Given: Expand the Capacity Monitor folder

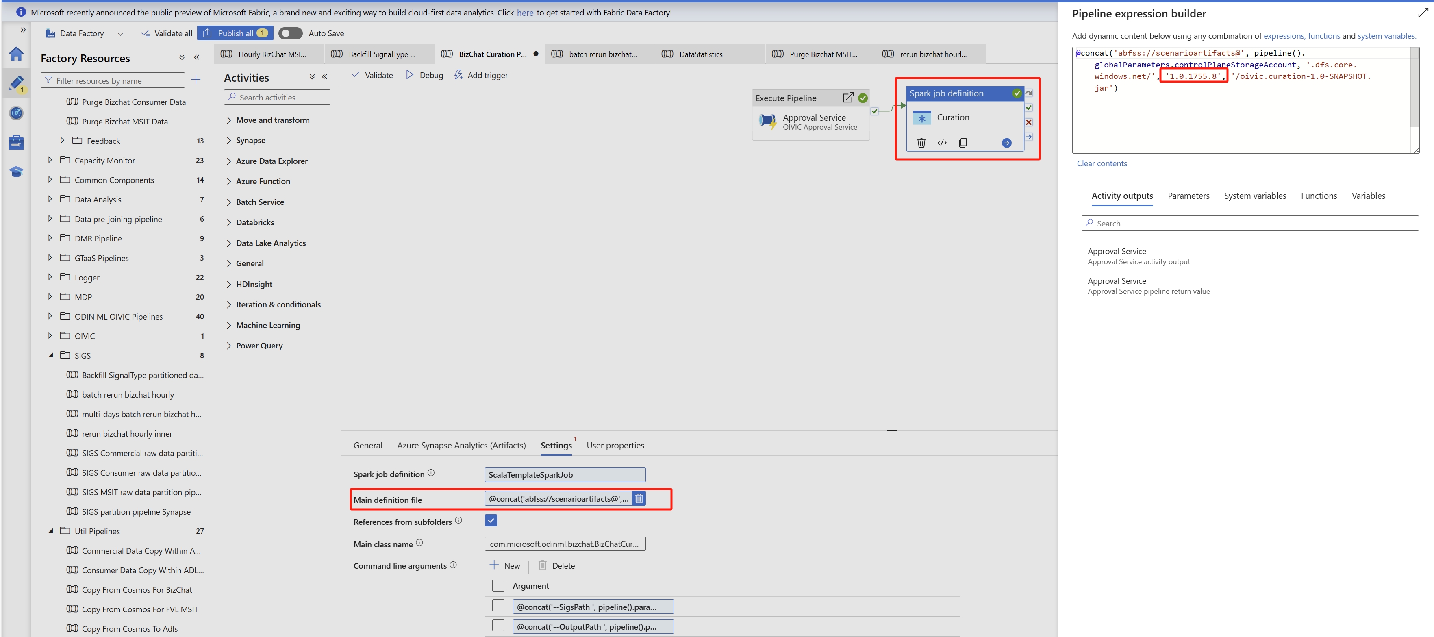Looking at the screenshot, I should 50,160.
